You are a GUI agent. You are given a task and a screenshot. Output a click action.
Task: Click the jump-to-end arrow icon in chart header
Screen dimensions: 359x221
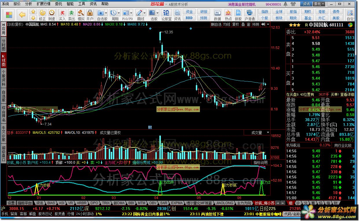(263, 24)
